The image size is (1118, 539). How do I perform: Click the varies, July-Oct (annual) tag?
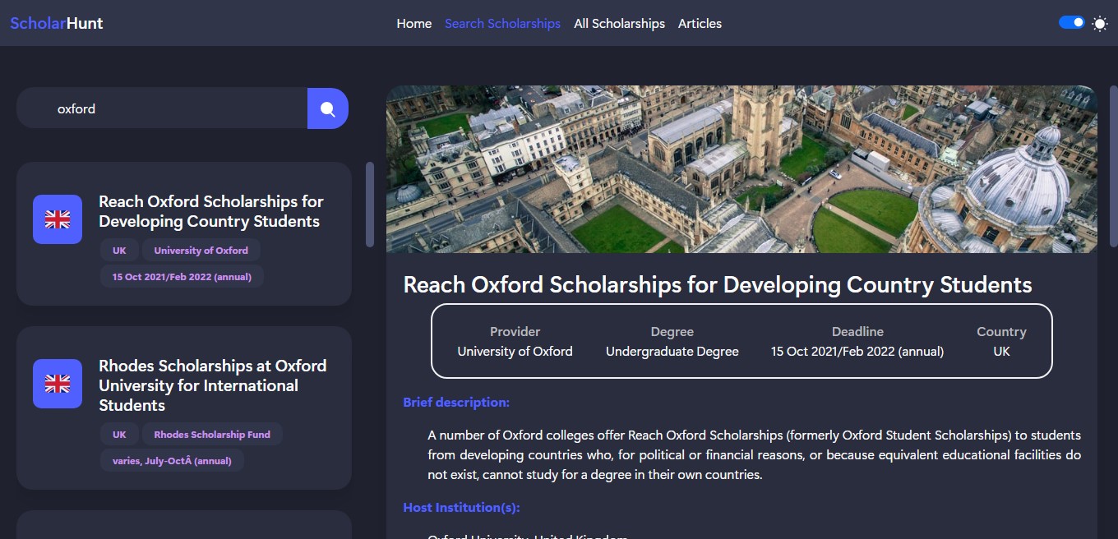pos(172,461)
